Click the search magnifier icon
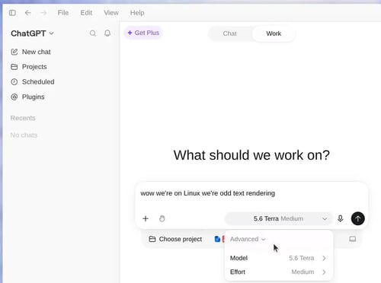 (93, 33)
